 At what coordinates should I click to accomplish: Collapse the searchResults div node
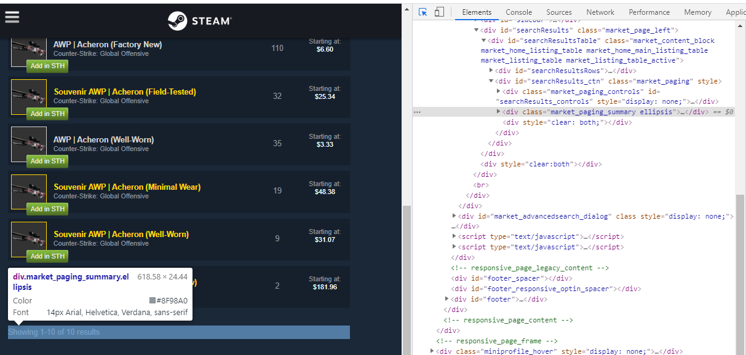(476, 30)
